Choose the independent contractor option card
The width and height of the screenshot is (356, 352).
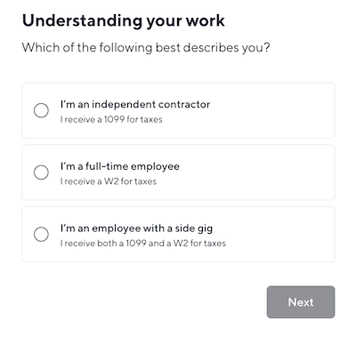178,110
